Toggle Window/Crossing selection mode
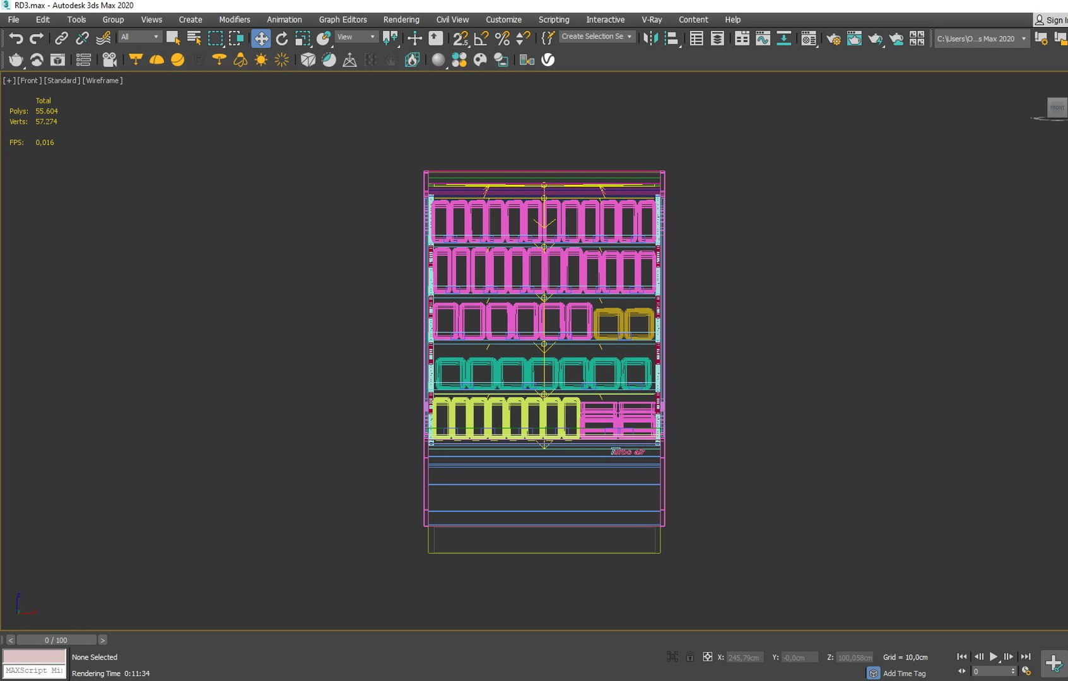This screenshot has height=681, width=1068. (237, 38)
